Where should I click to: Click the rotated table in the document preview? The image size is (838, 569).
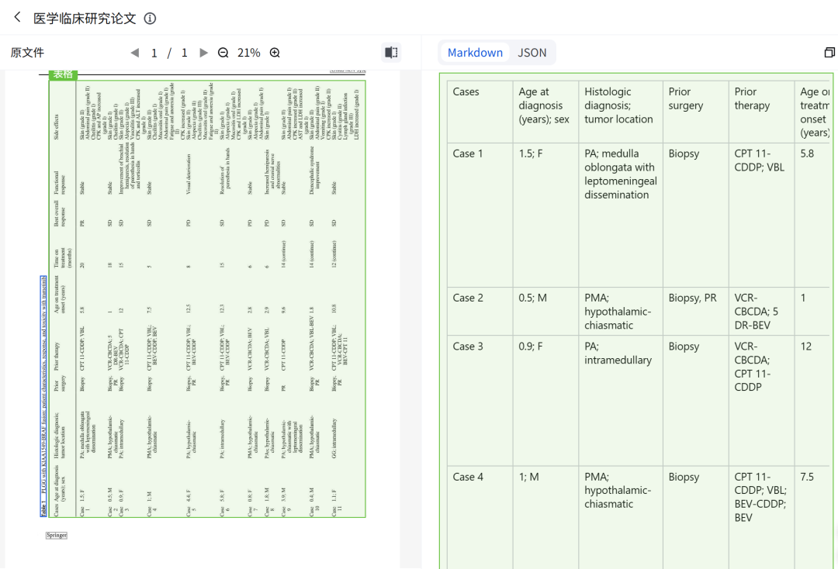pyautogui.click(x=207, y=299)
